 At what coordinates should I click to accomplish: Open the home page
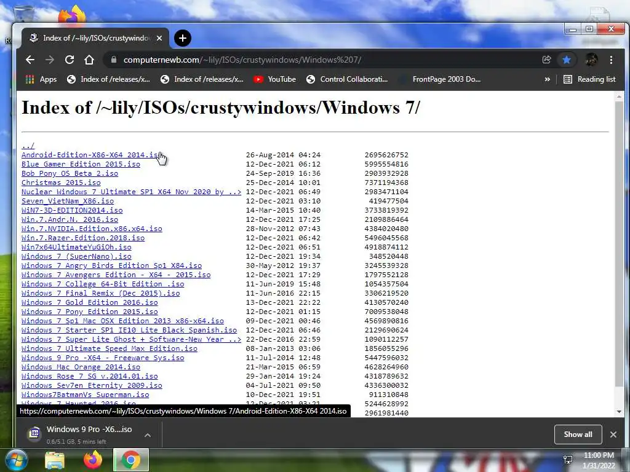click(x=89, y=60)
